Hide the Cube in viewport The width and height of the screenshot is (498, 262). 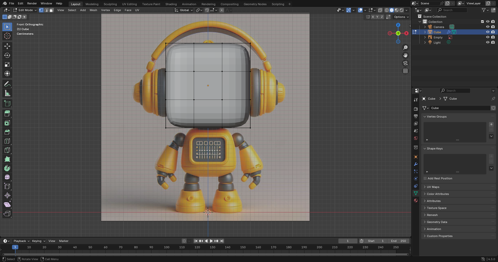pos(487,32)
